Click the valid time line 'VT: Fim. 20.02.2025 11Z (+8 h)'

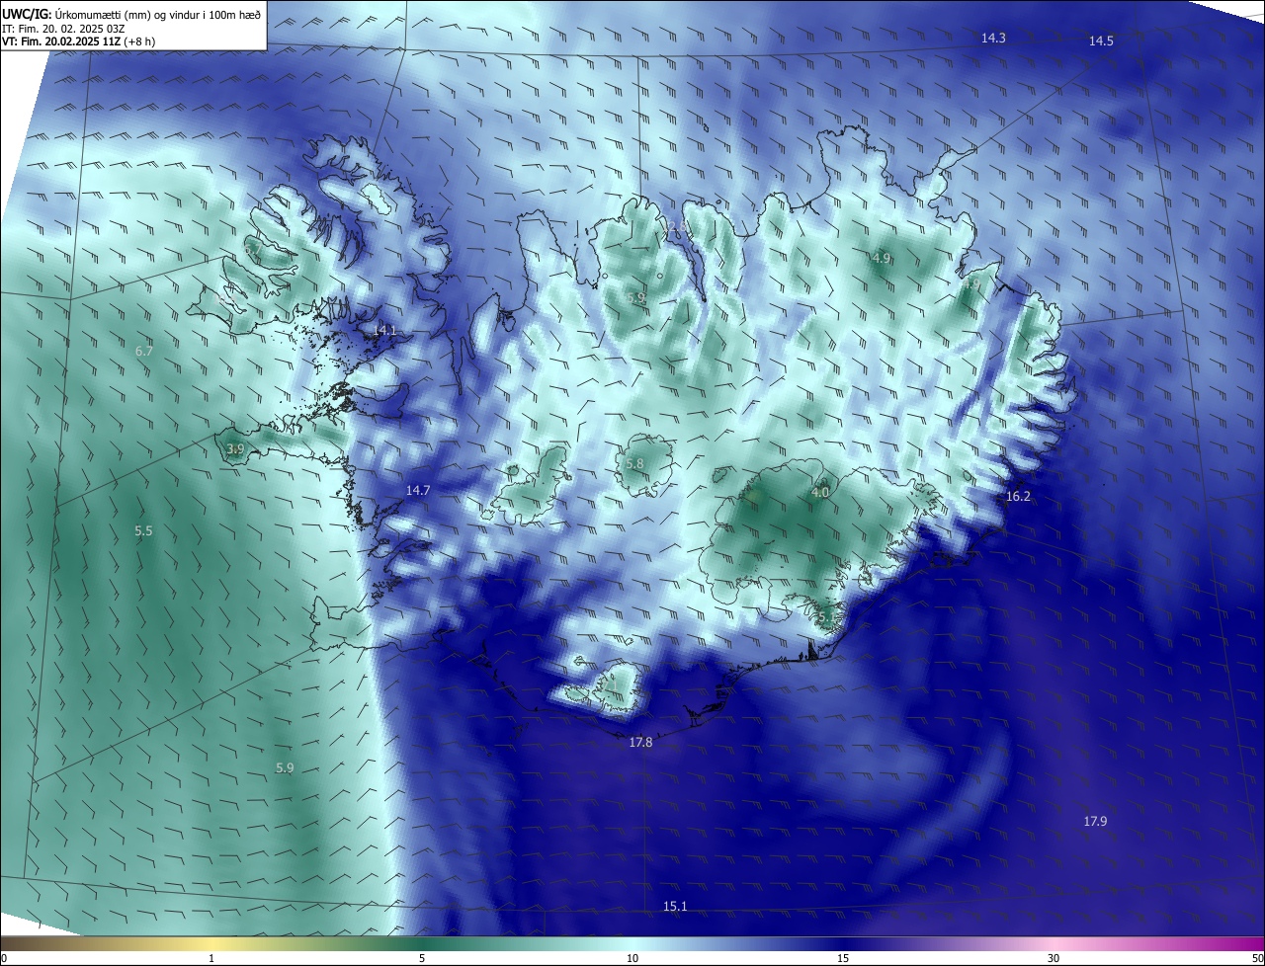[x=79, y=41]
